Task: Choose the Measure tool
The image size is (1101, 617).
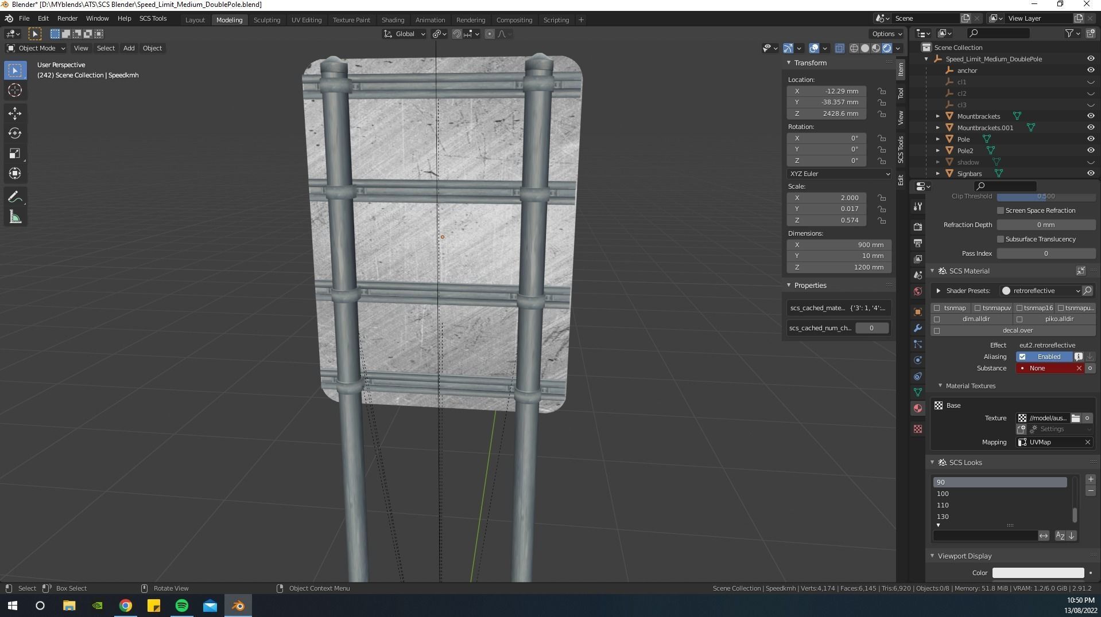Action: pos(15,217)
